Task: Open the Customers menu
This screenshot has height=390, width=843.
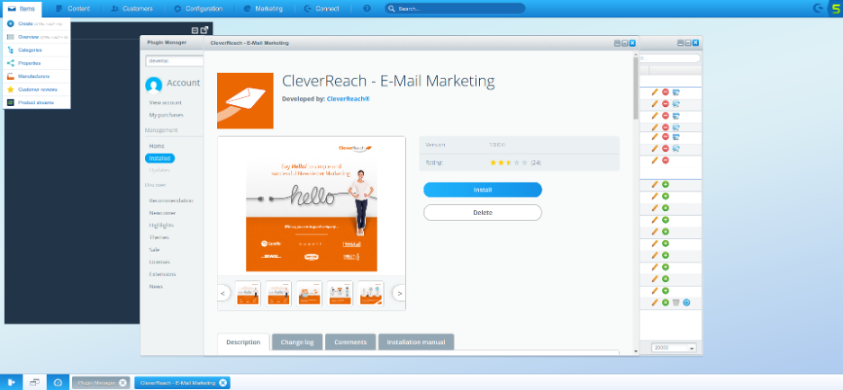Action: pos(131,9)
